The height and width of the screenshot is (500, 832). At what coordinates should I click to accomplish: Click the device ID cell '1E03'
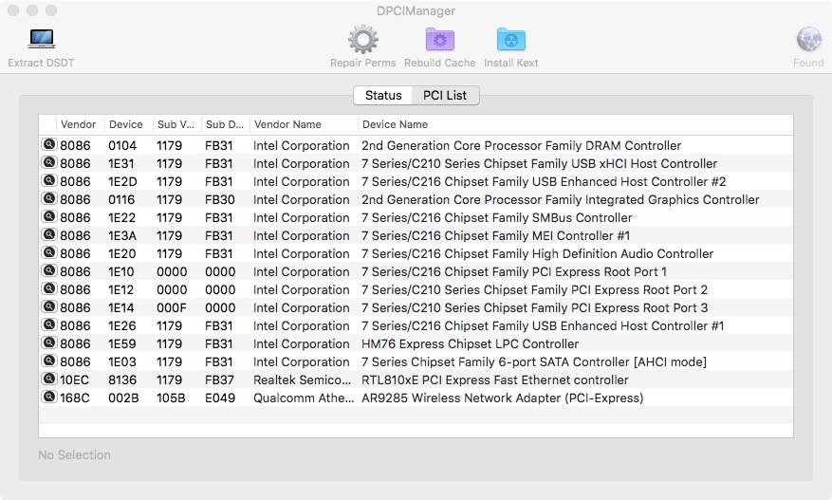(x=122, y=362)
